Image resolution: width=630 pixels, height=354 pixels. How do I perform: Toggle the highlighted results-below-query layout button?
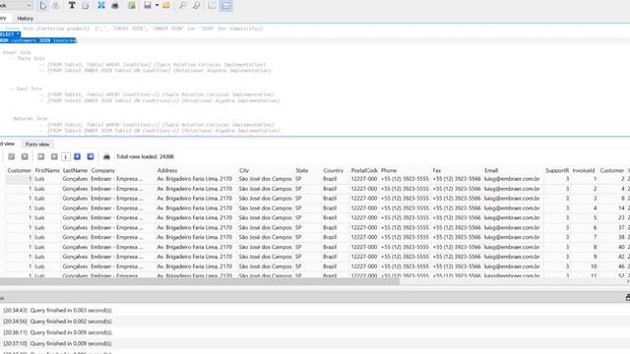point(225,6)
